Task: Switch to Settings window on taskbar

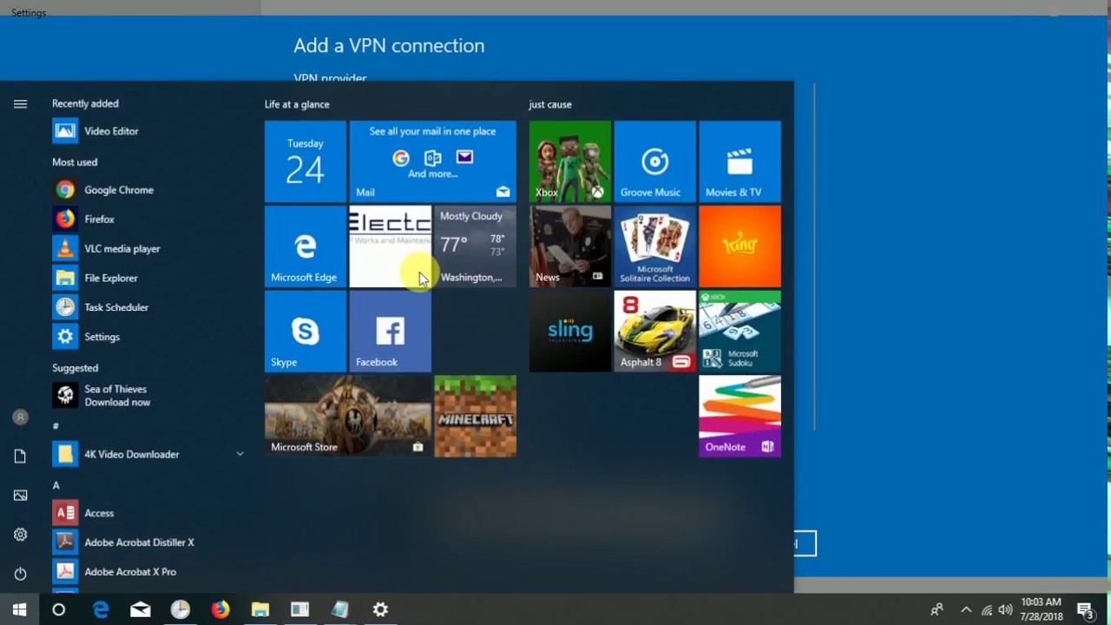Action: (x=380, y=609)
